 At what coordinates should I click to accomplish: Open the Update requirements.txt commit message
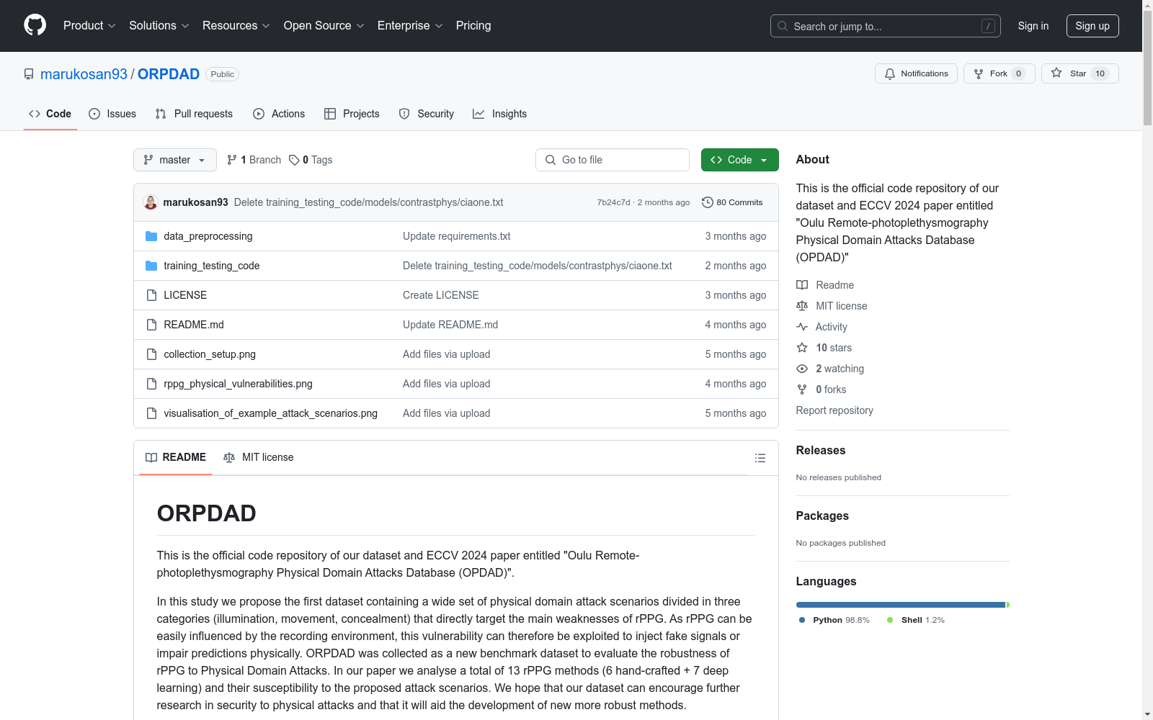point(457,236)
